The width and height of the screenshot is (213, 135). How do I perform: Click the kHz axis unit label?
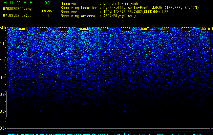pyautogui.click(x=3, y=27)
